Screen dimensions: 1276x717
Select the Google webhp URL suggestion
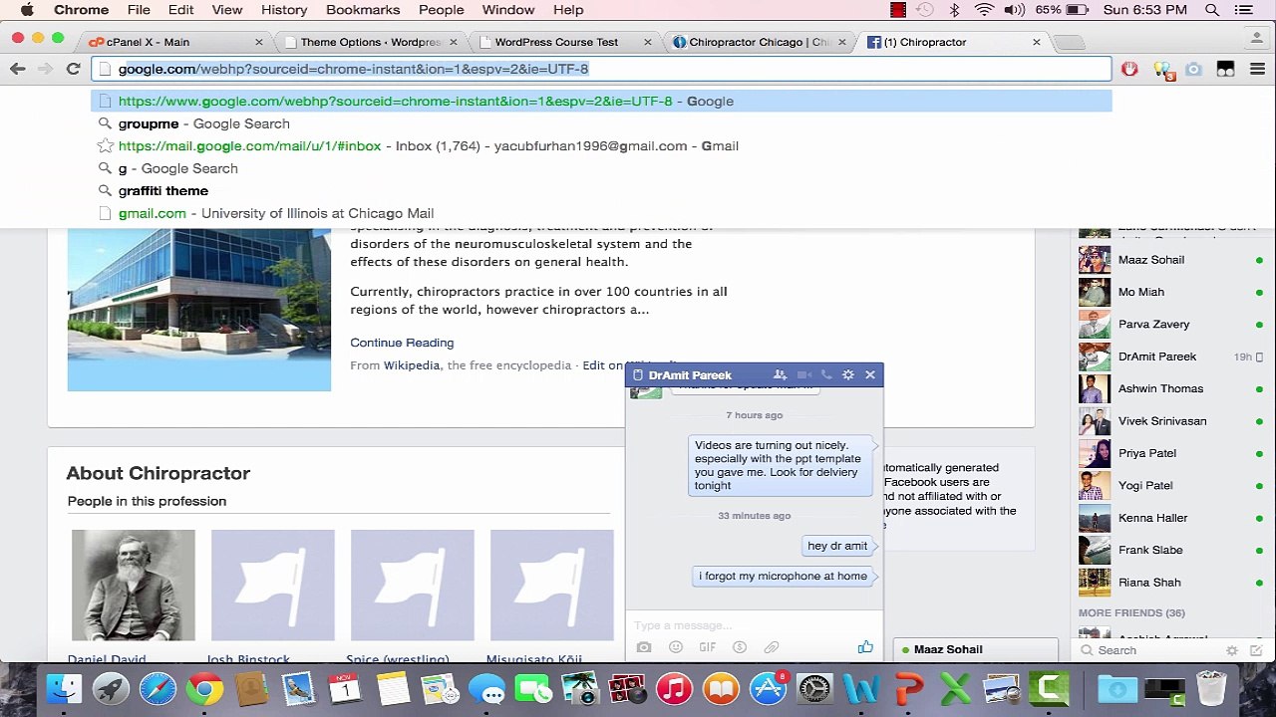601,102
